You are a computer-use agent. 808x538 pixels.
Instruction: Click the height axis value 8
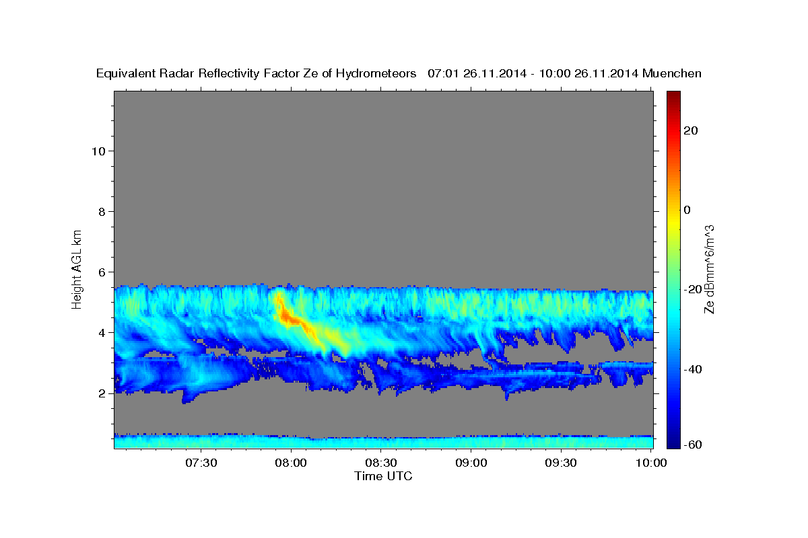point(102,211)
